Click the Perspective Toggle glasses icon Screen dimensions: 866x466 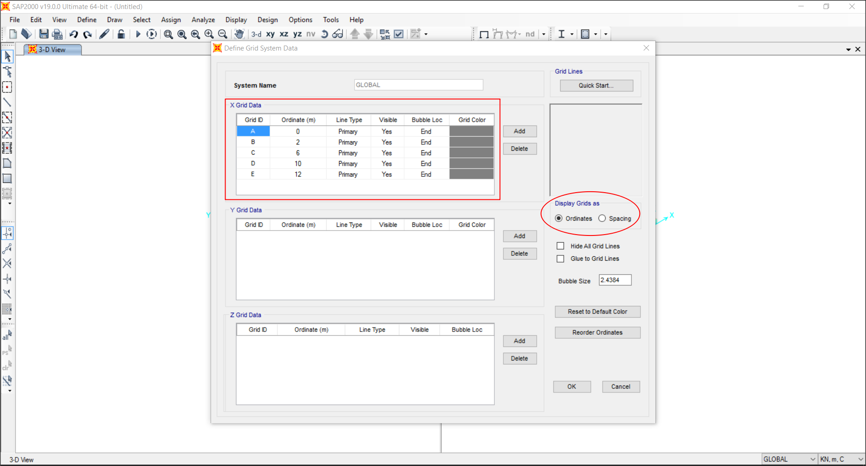[338, 34]
